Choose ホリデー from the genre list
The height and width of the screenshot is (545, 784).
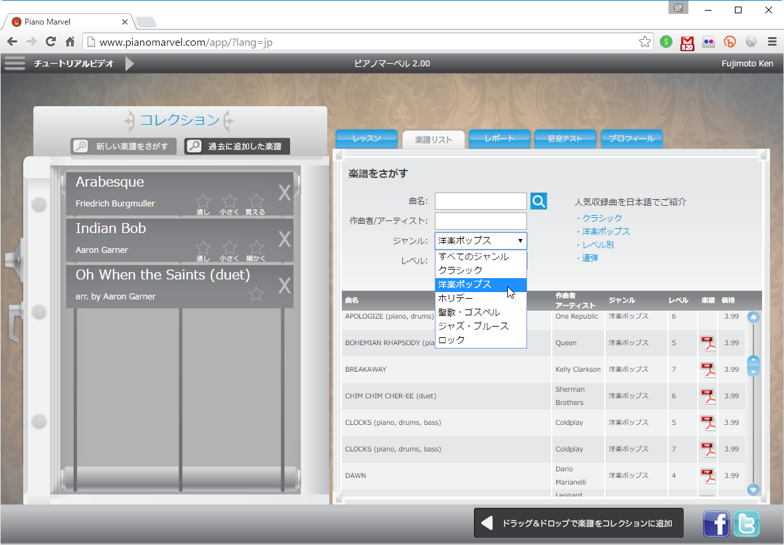(481, 299)
